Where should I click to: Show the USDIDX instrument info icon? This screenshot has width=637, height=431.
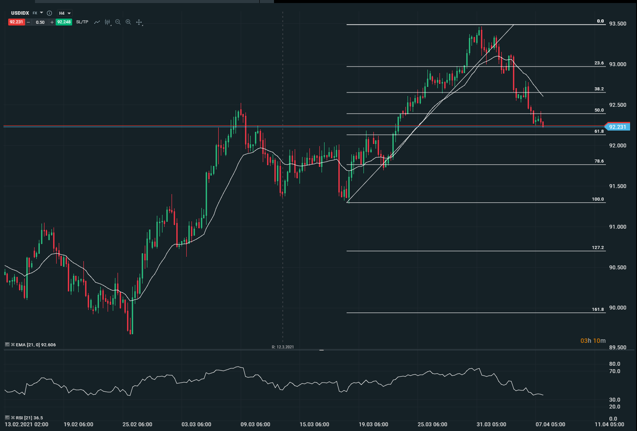click(49, 13)
